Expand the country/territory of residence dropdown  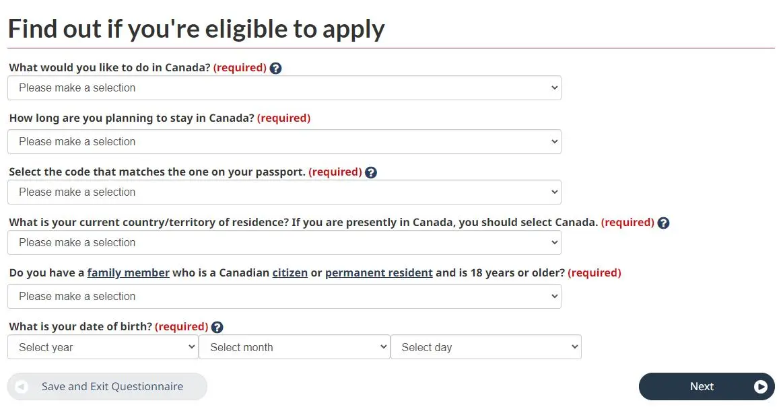click(x=284, y=243)
